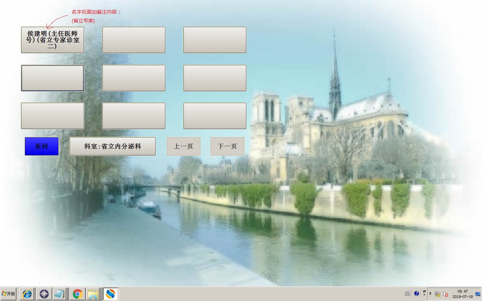Click the 科室:省立内分泌科 button

tap(112, 146)
